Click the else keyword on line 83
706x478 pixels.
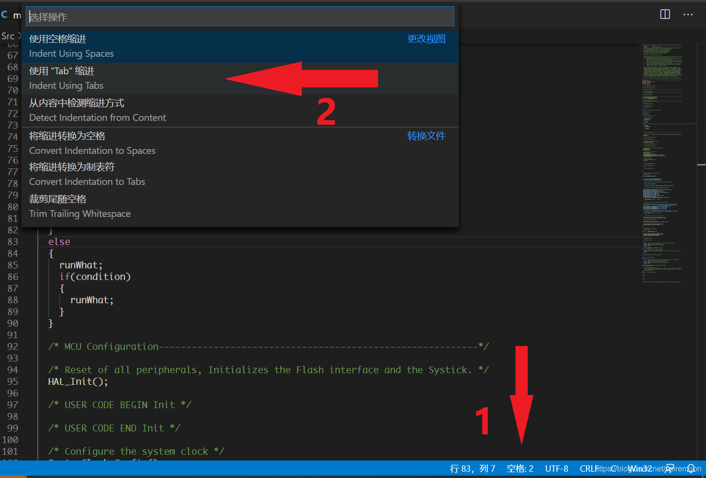59,242
